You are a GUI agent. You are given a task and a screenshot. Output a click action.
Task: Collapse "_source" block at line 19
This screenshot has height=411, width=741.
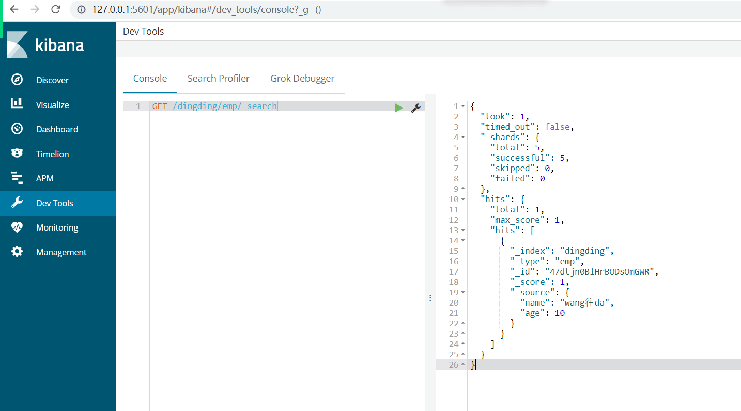463,292
